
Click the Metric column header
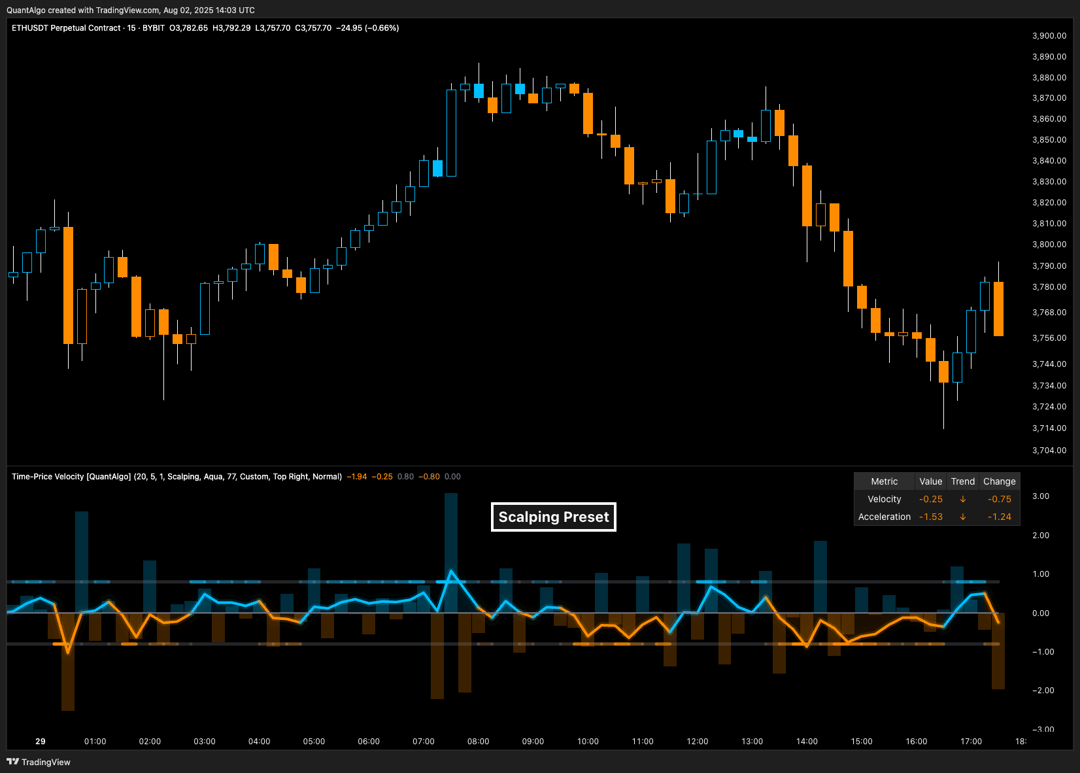pyautogui.click(x=885, y=481)
